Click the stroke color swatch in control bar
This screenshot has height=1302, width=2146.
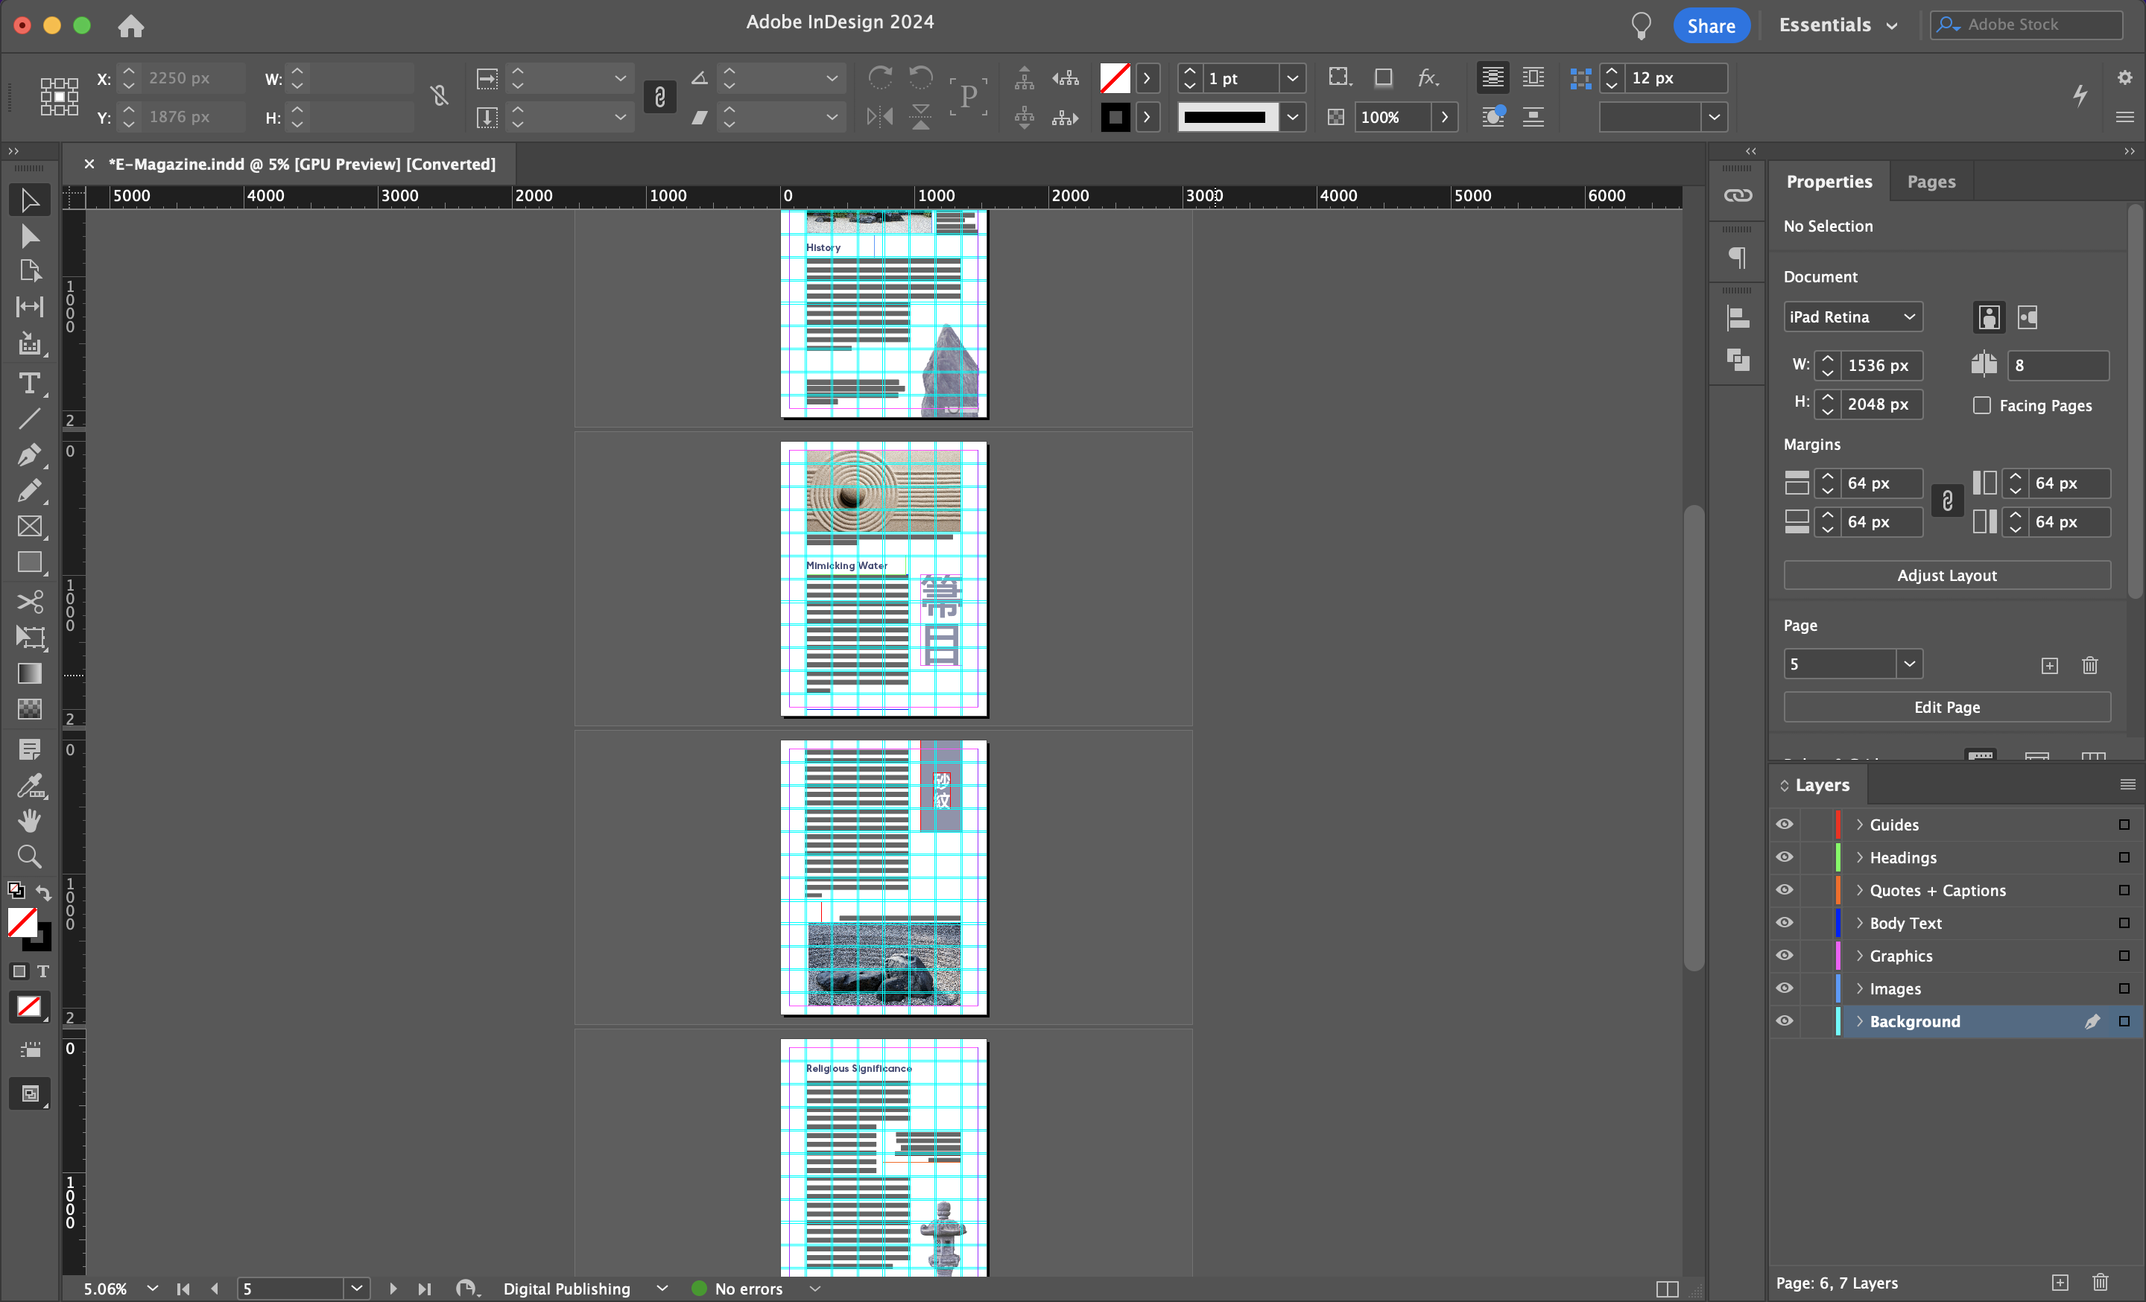tap(1115, 117)
